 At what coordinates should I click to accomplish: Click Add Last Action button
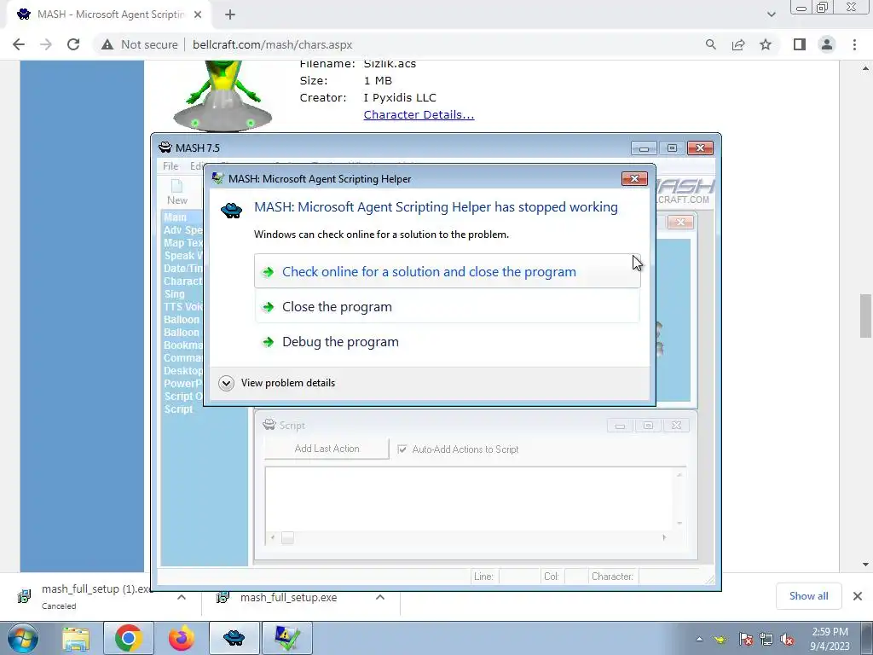tap(327, 449)
